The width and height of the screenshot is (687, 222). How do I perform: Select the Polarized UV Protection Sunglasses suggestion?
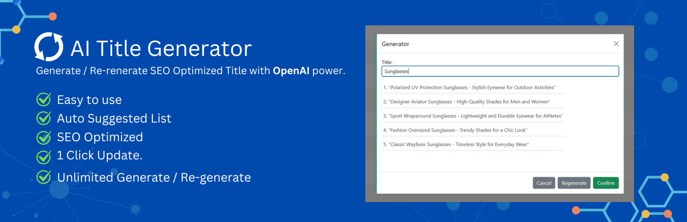473,87
